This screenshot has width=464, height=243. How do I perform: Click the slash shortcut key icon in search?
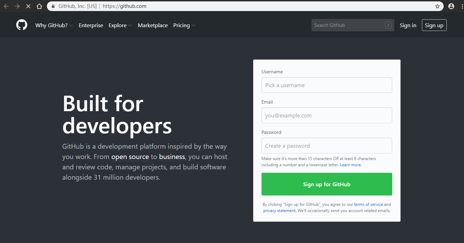pyautogui.click(x=388, y=25)
